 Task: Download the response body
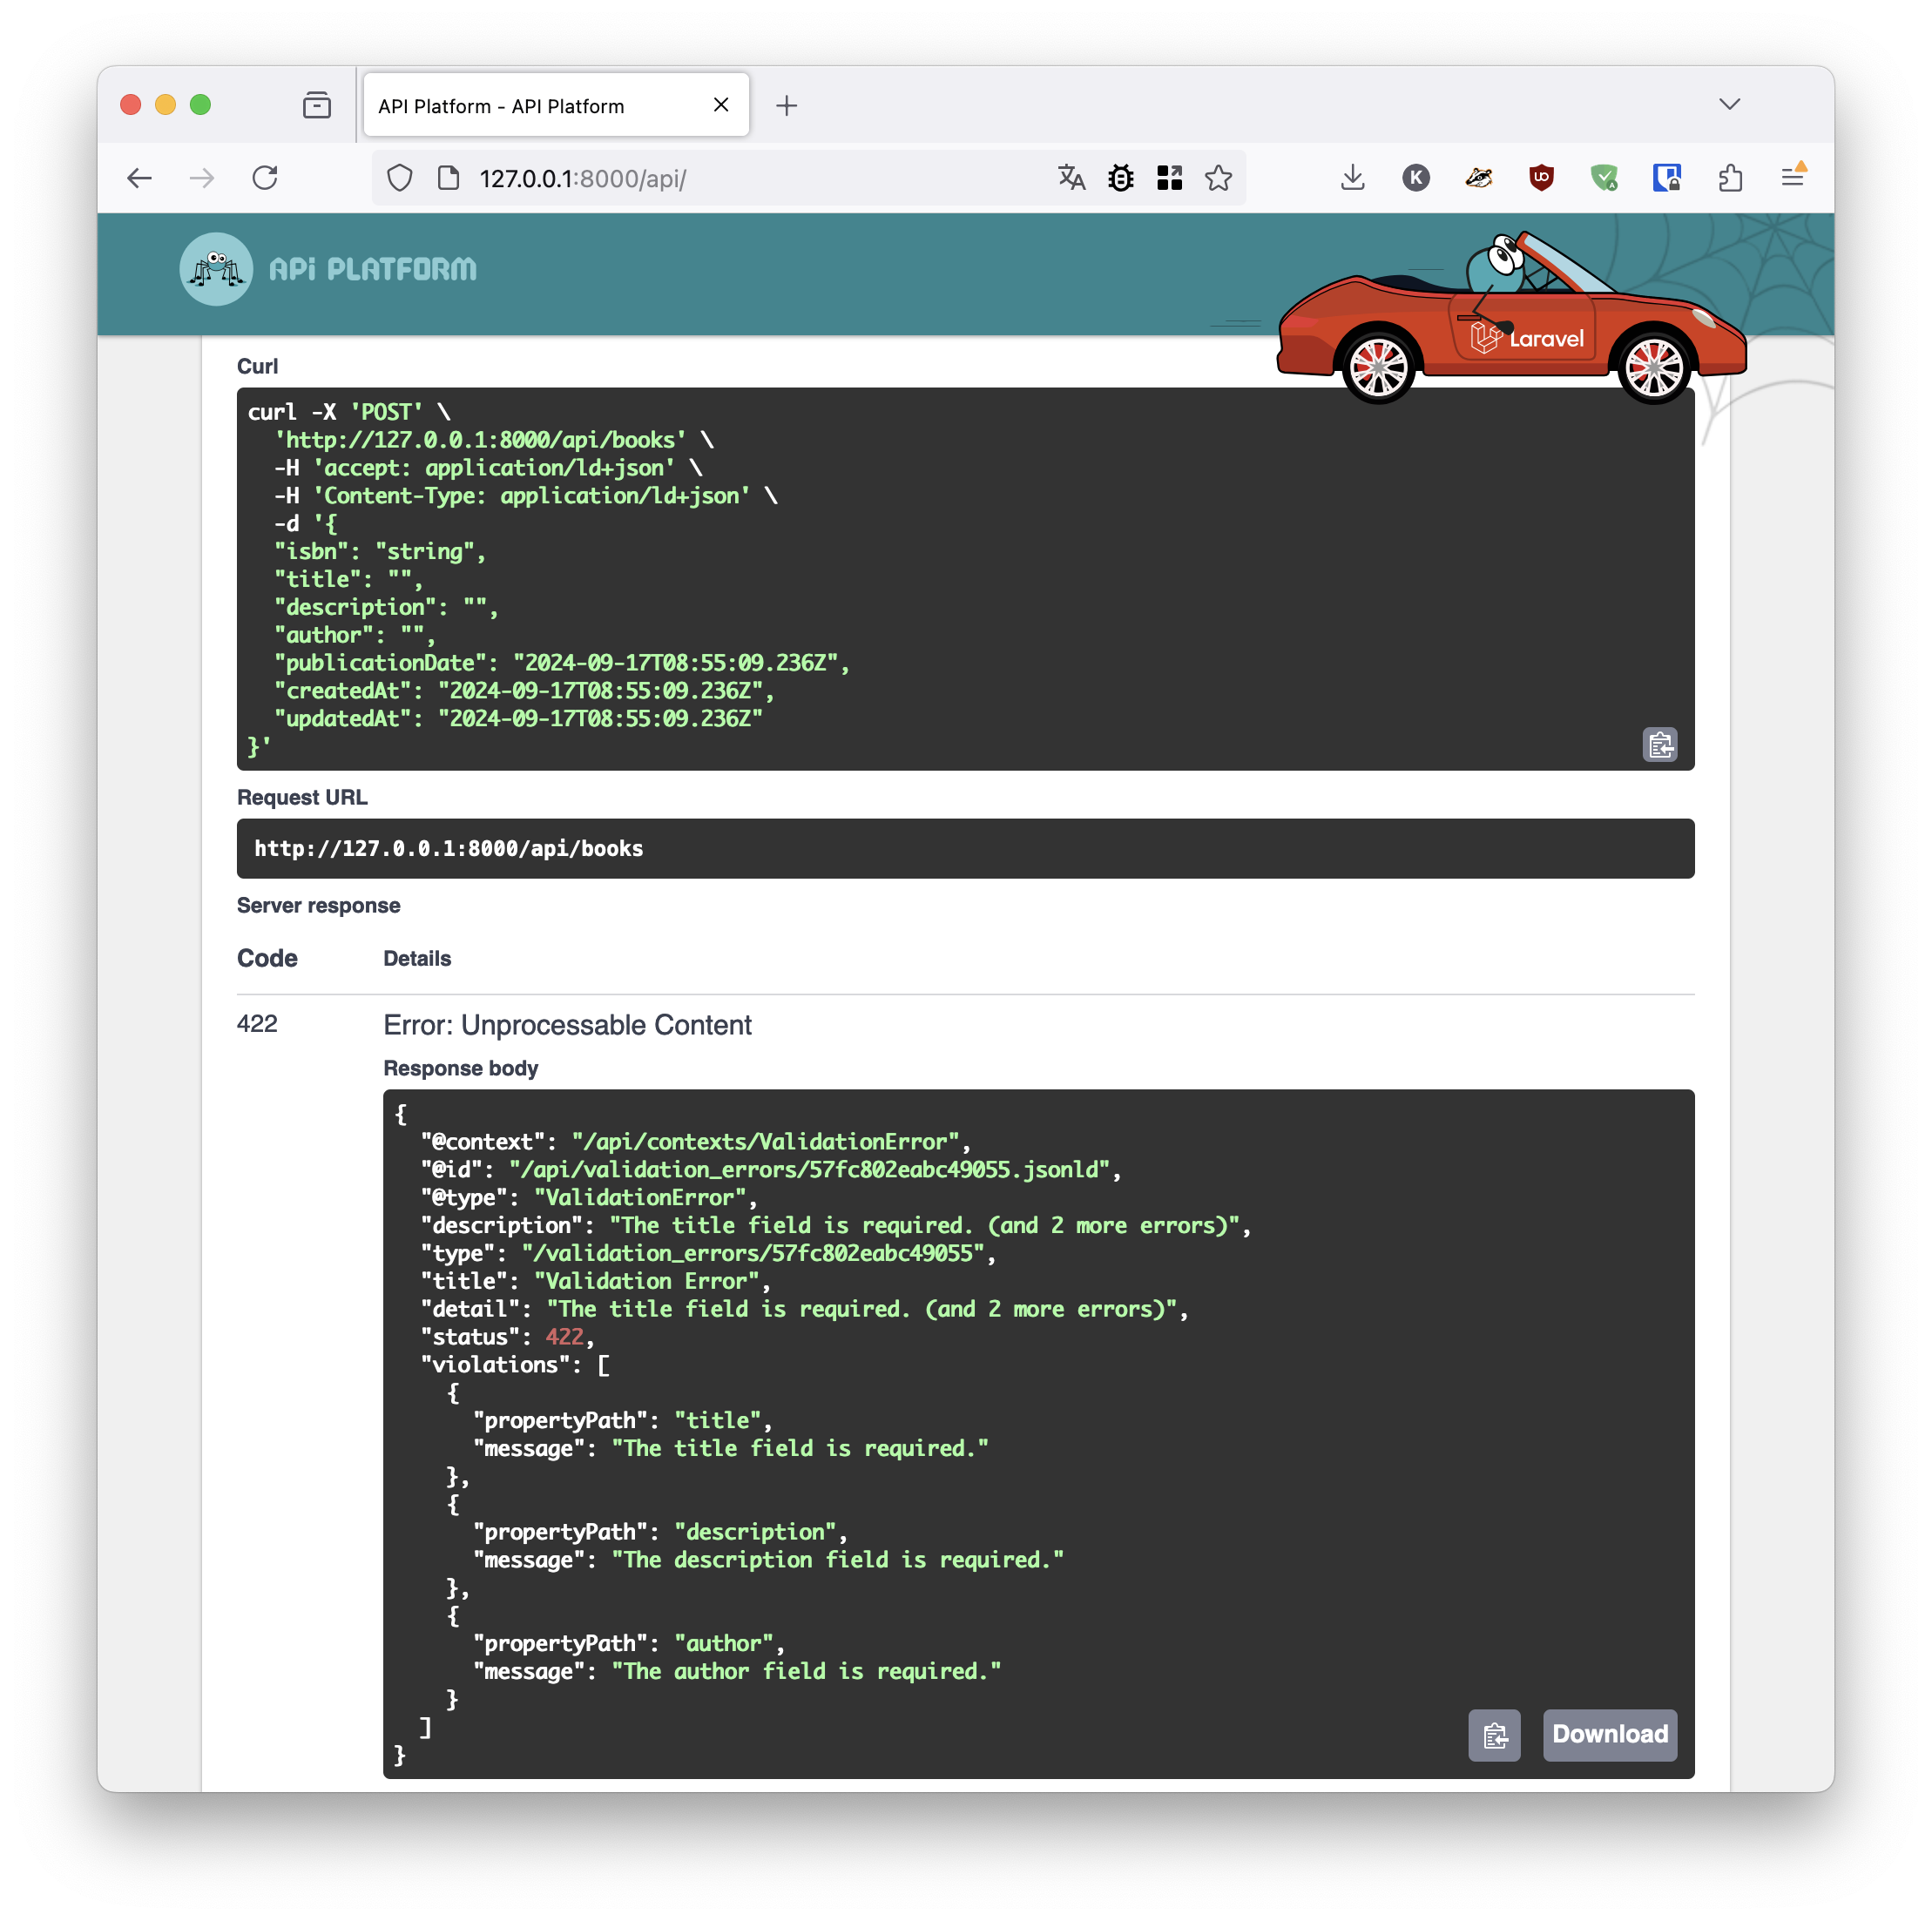(1609, 1734)
